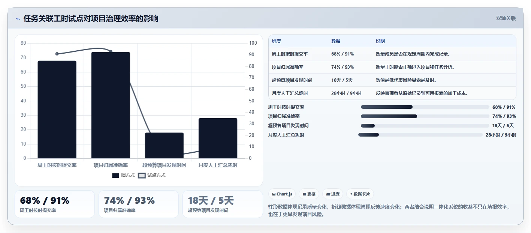Image resolution: width=531 pixels, height=233 pixels.
Task: Select 月度人工汇总耗时 cell in table
Action: point(290,93)
